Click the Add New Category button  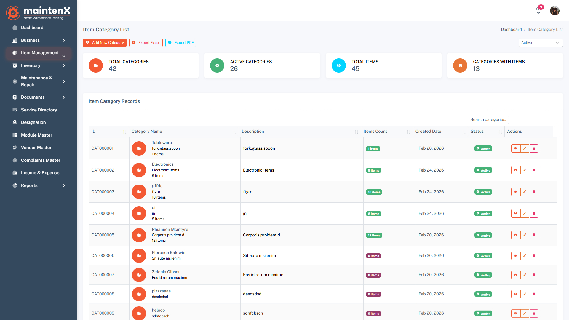click(105, 42)
